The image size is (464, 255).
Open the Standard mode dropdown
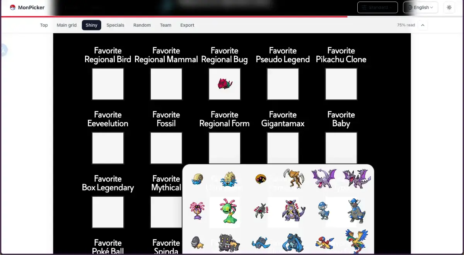point(377,7)
